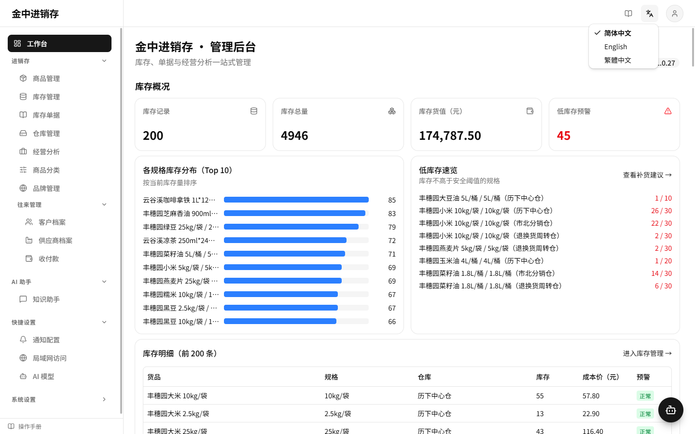Select English language option
This screenshot has height=434, width=695.
pos(624,46)
